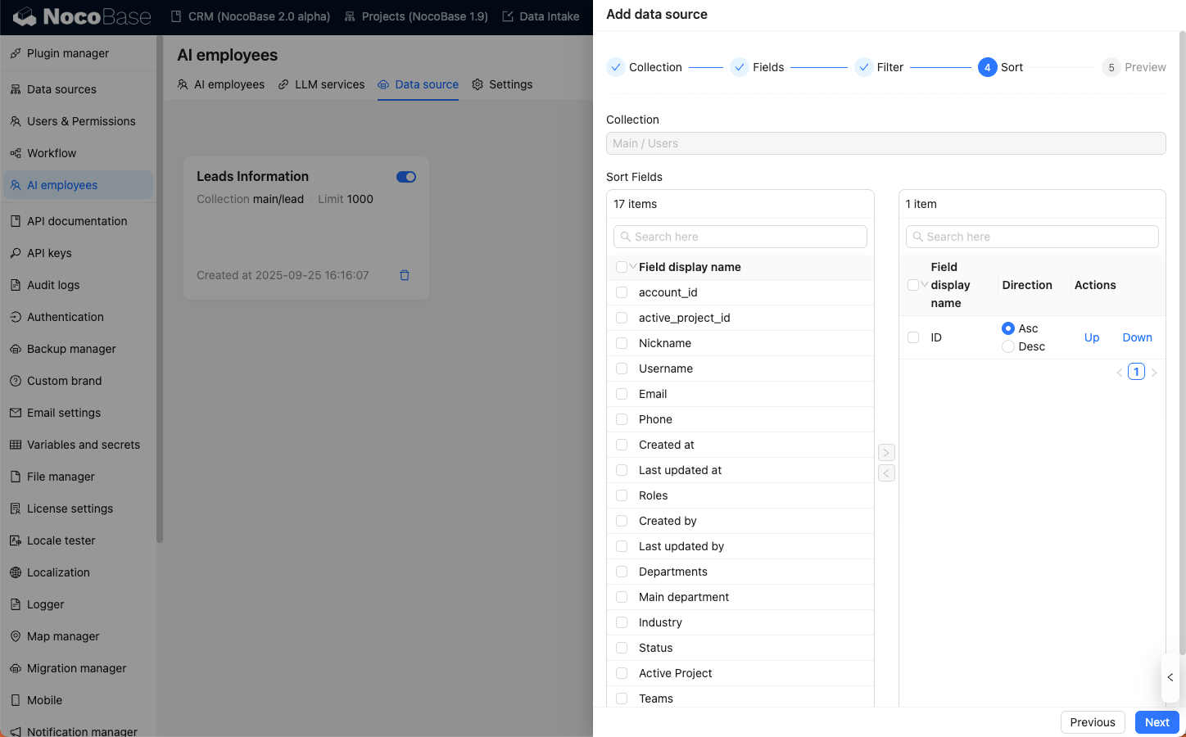
Task: Open selection dropdown in sorted fields header
Action: [925, 285]
